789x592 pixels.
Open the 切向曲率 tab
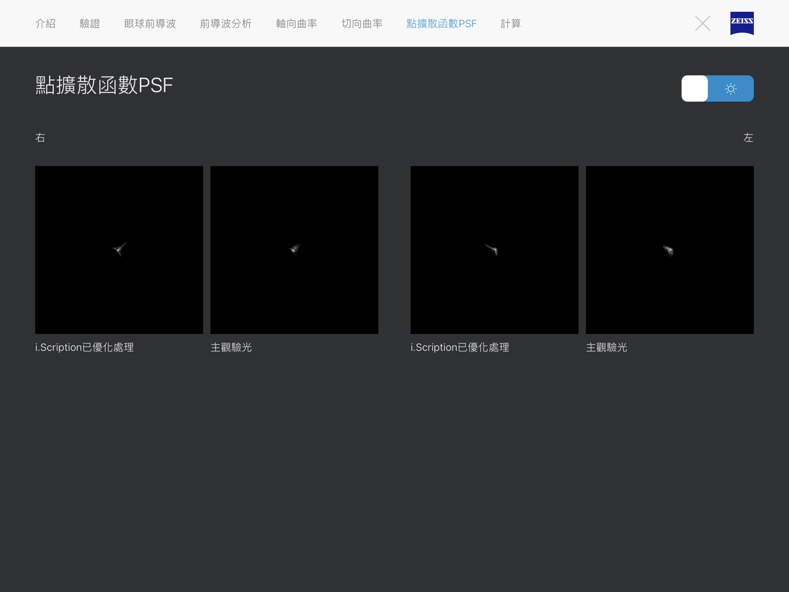(x=362, y=24)
